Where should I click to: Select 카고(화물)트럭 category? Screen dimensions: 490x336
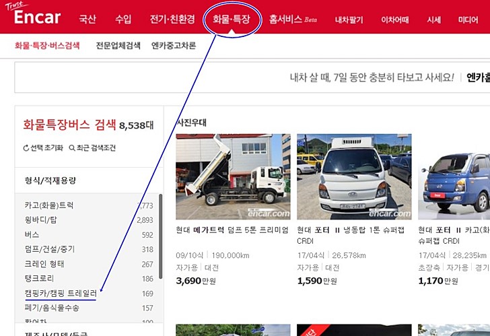point(48,205)
